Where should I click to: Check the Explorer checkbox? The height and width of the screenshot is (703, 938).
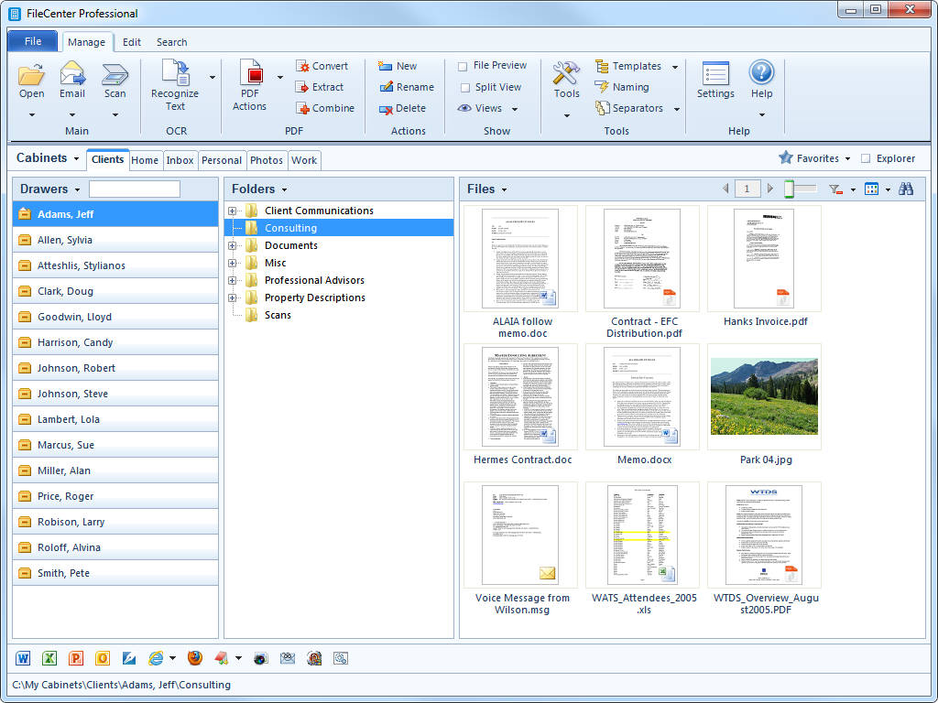(x=866, y=158)
